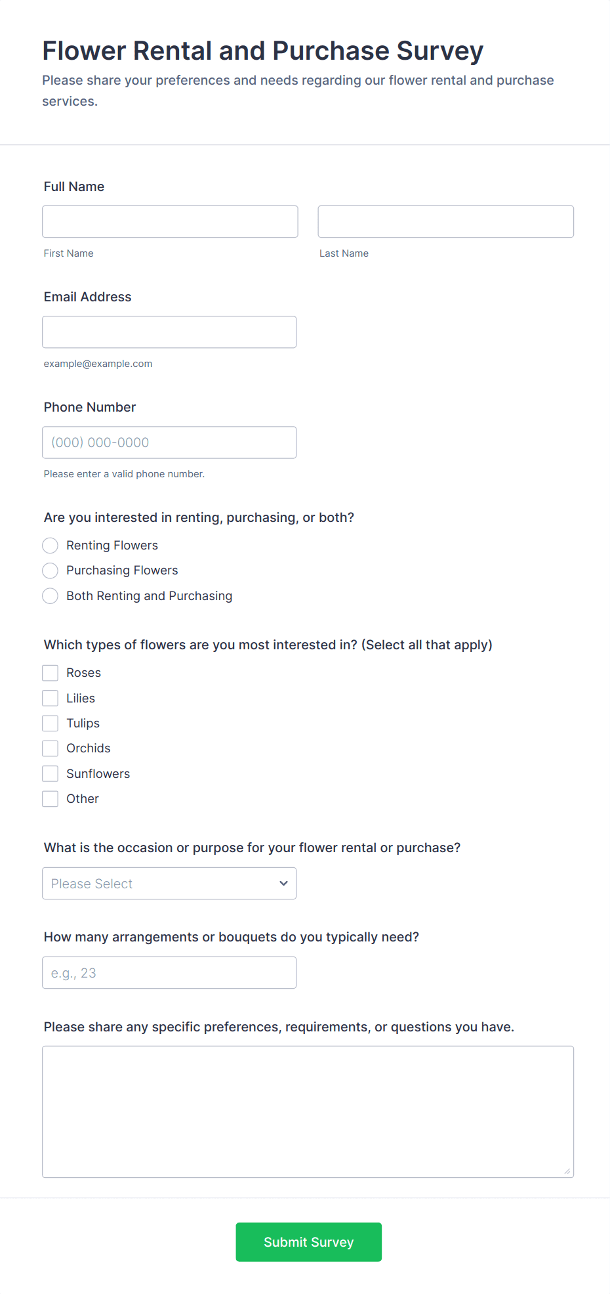Choose the Purchasing Flowers radio button

(x=51, y=571)
